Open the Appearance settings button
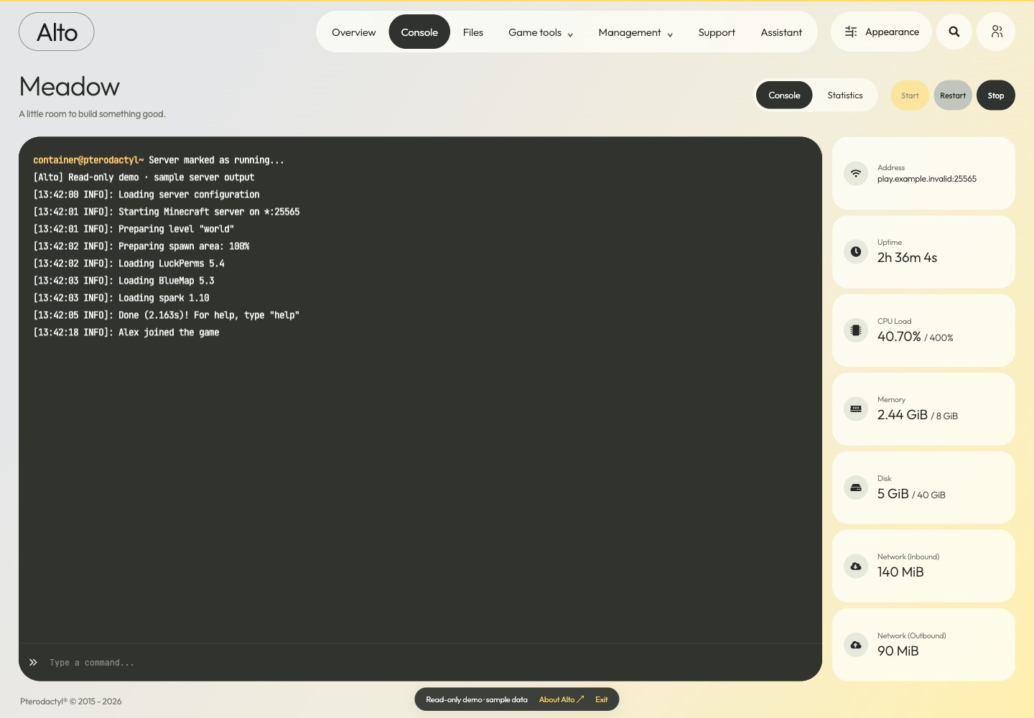 click(882, 32)
